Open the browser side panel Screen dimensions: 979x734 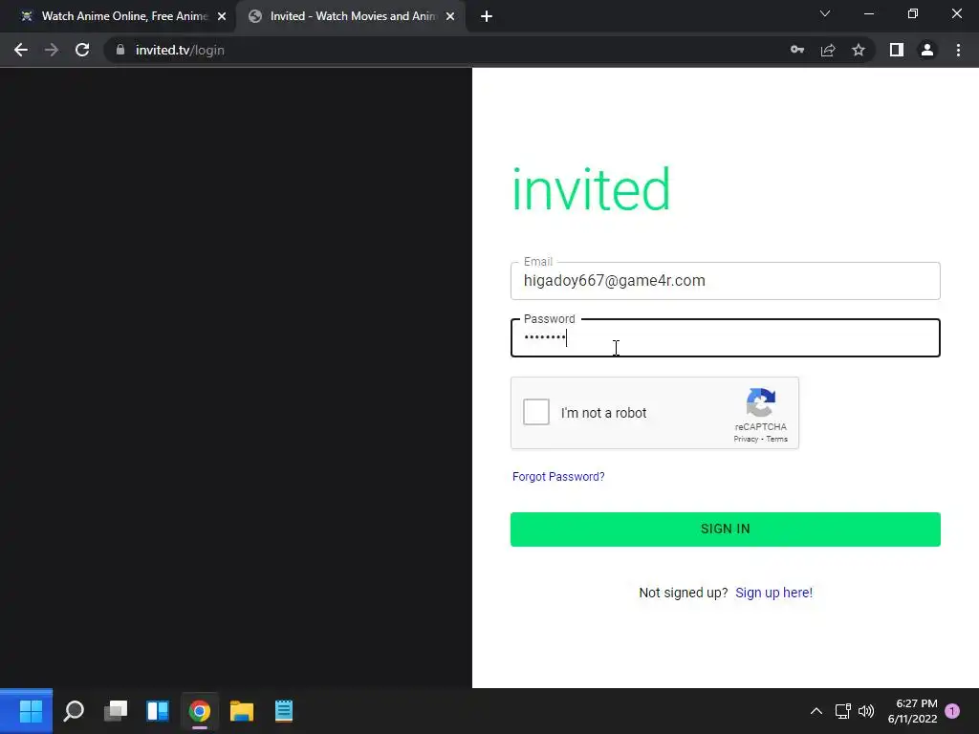897,50
